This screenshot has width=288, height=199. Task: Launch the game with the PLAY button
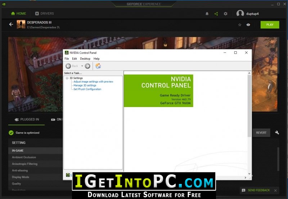tap(270, 25)
